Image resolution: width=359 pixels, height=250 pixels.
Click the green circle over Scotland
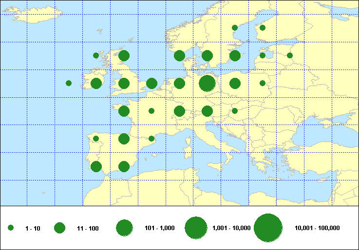[124, 55]
